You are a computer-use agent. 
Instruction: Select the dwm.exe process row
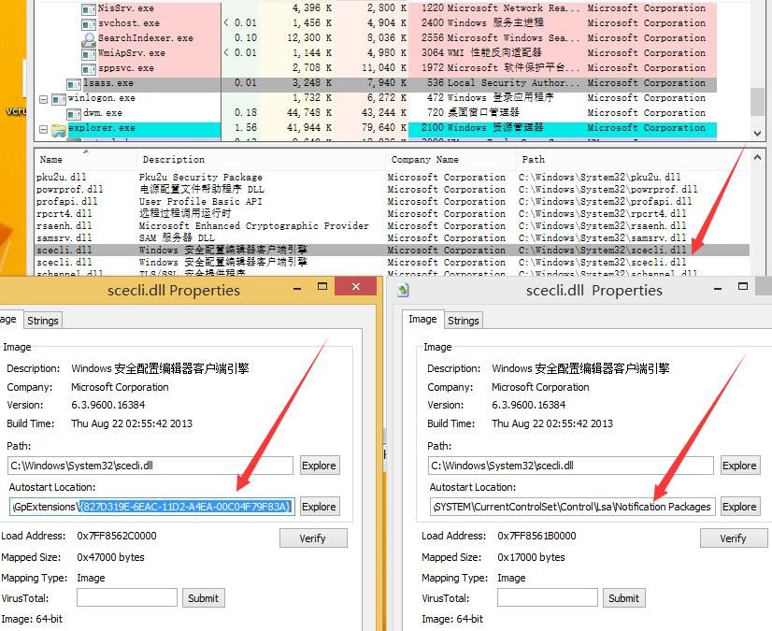[x=376, y=113]
